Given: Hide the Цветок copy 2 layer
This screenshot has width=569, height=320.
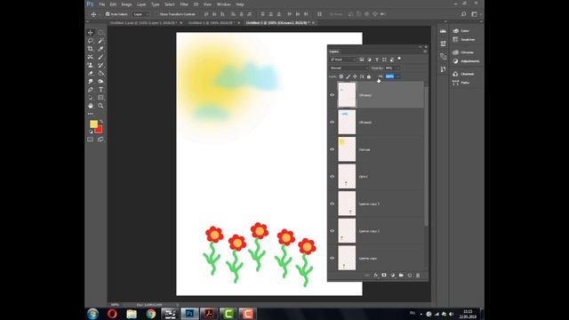Looking at the screenshot, I should click(332, 231).
